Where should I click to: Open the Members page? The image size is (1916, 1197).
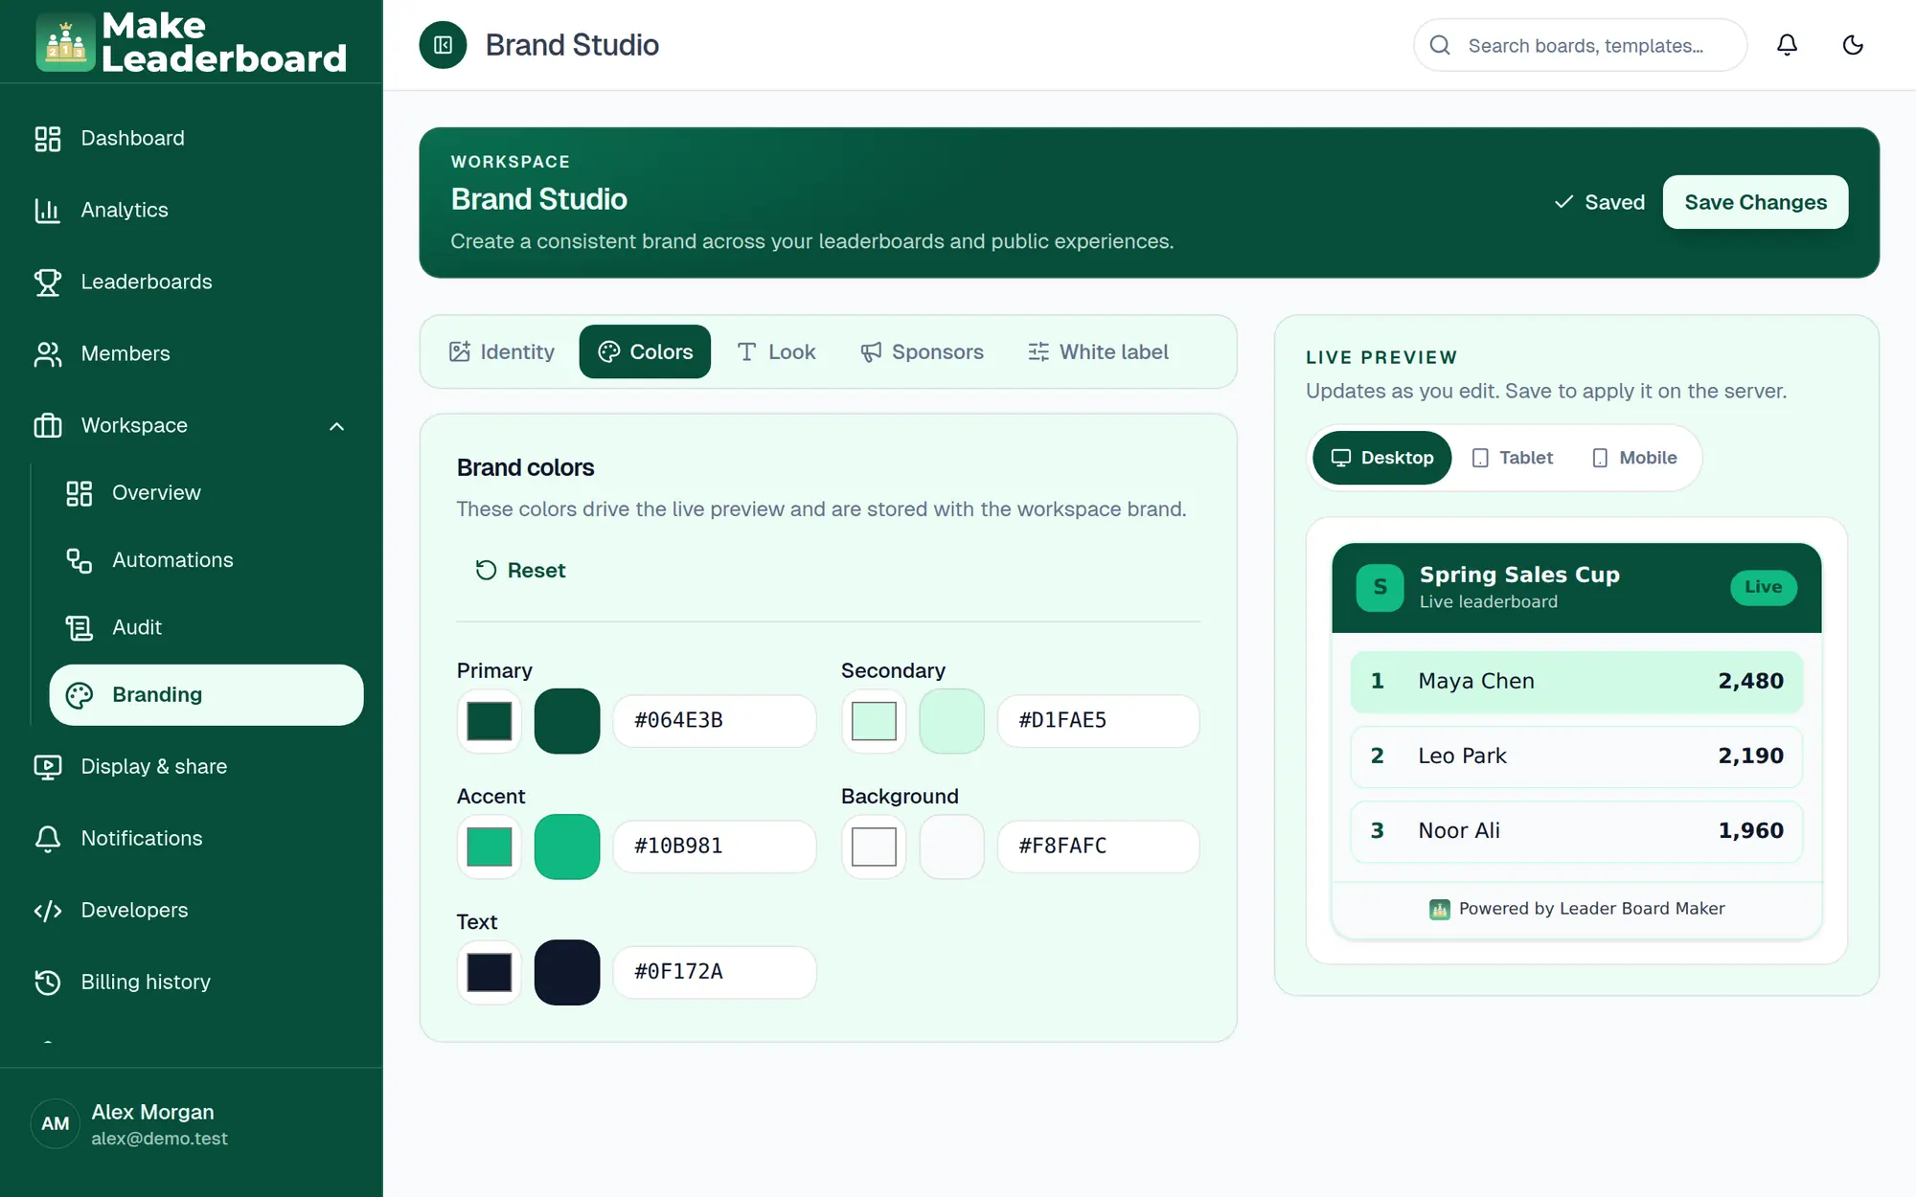pos(192,353)
